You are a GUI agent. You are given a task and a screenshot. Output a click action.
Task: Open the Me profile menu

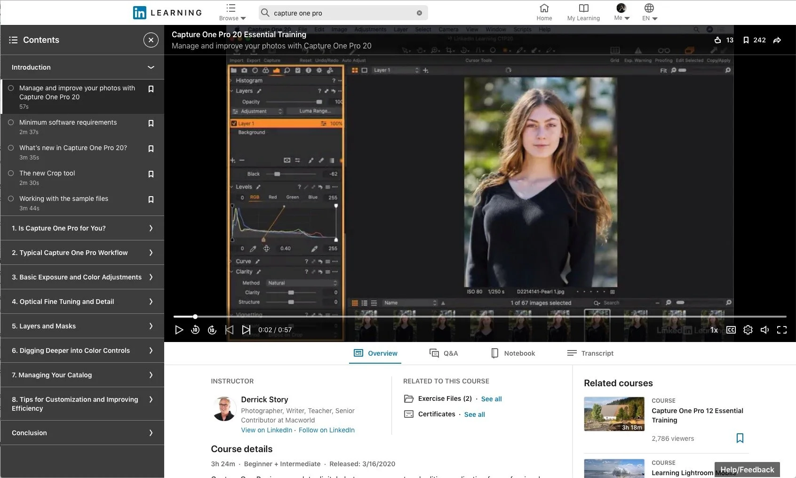[x=621, y=13]
